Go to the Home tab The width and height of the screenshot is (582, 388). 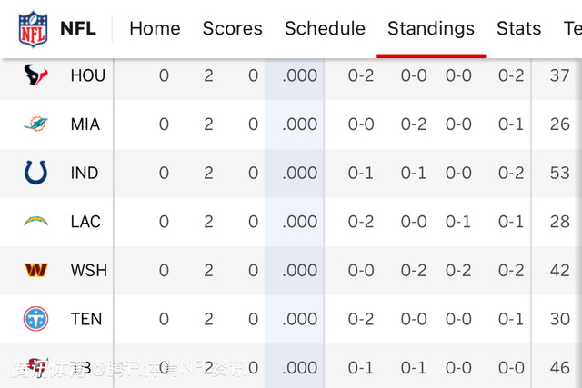click(155, 28)
